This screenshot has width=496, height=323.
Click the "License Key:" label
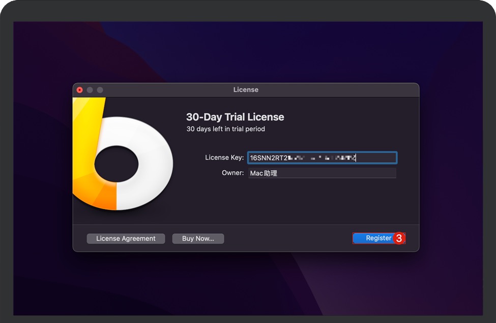[224, 157]
